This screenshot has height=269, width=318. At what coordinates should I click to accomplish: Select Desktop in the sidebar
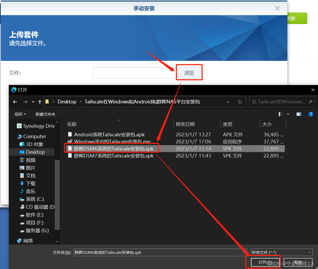(x=32, y=152)
